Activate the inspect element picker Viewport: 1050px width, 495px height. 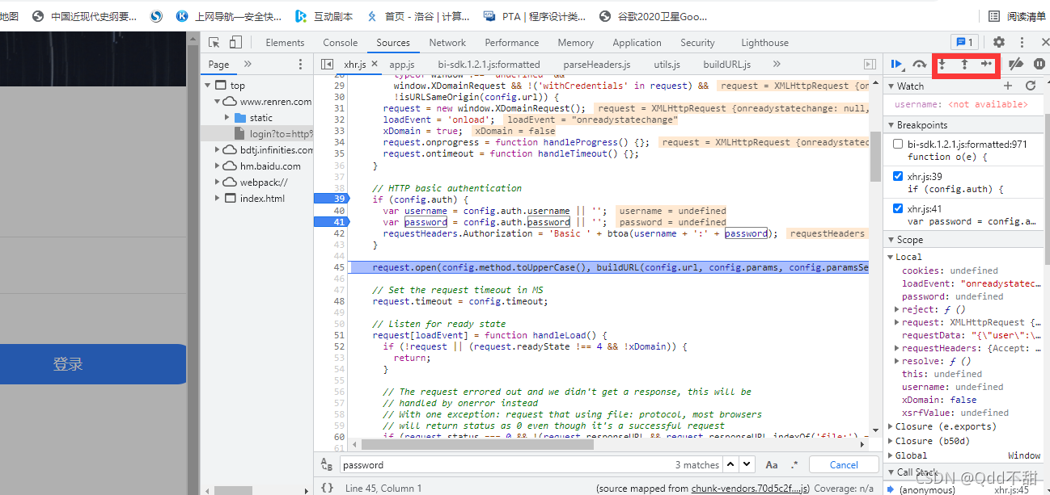(x=214, y=42)
